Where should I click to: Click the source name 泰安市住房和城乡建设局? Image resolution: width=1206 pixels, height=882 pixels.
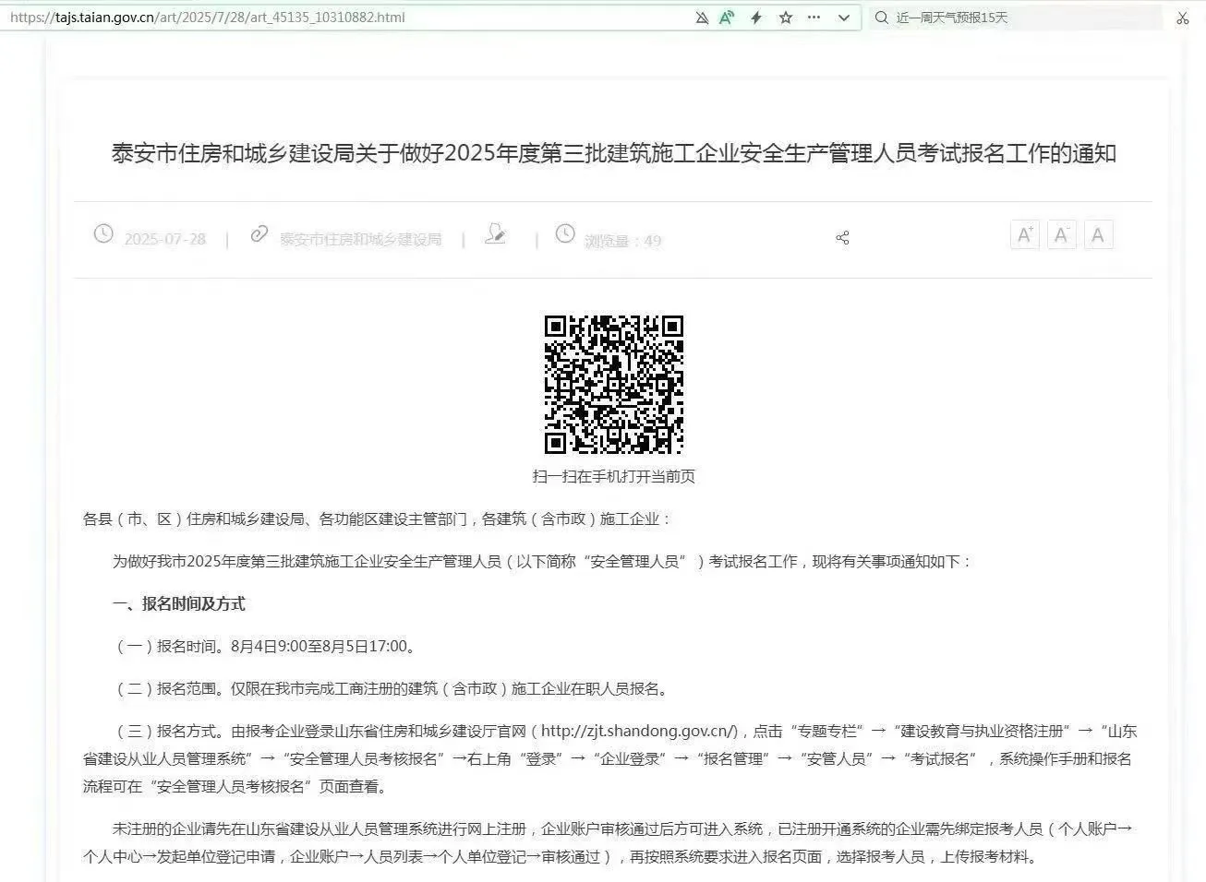tap(360, 240)
